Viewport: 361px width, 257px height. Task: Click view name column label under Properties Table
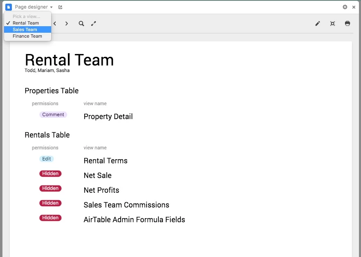pyautogui.click(x=95, y=104)
